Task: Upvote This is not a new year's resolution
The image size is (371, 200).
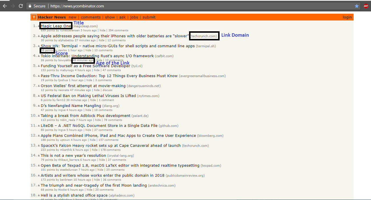Action: [39, 156]
